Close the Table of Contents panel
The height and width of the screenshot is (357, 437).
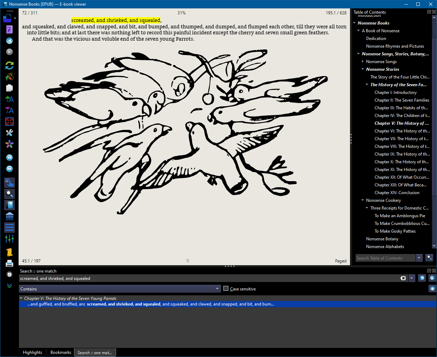coord(434,12)
